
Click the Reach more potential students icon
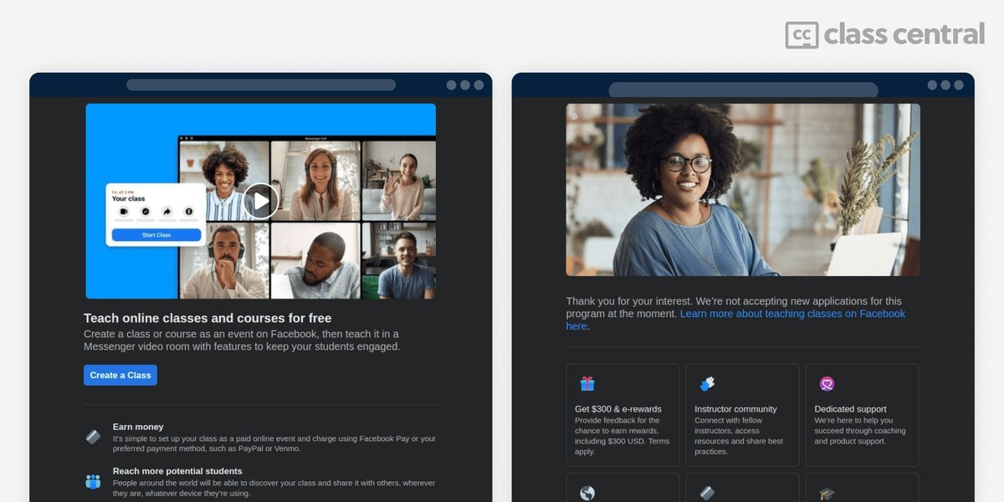[x=93, y=481]
